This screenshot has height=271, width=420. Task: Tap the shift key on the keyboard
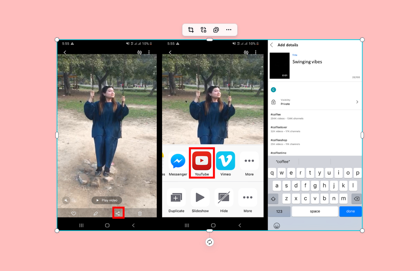click(273, 199)
